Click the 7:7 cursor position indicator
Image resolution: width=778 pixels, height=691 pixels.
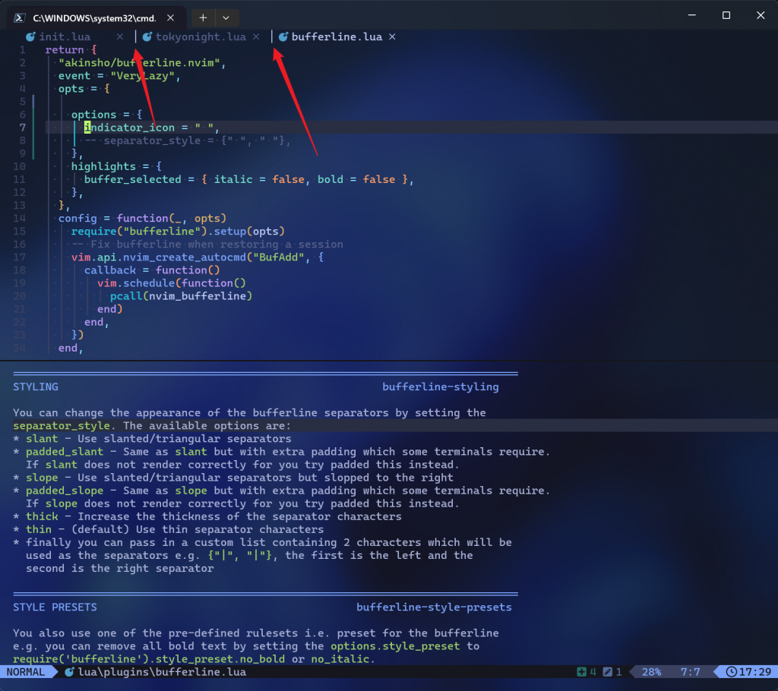pyautogui.click(x=691, y=671)
